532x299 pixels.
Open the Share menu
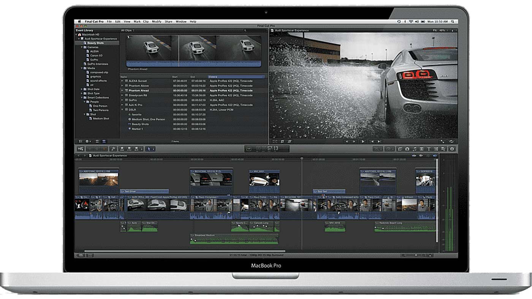[x=168, y=22]
